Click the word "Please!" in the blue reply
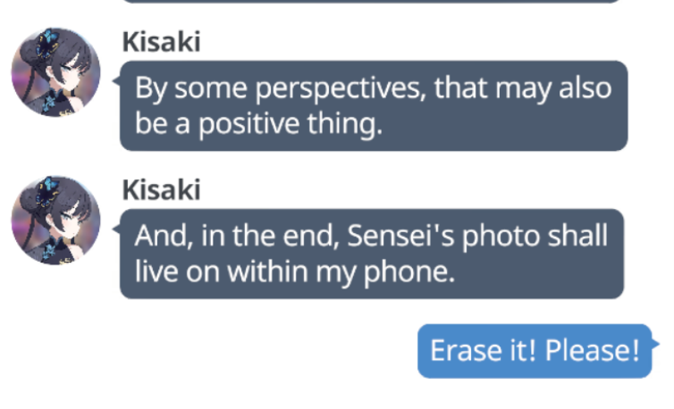The width and height of the screenshot is (674, 409). click(x=593, y=351)
